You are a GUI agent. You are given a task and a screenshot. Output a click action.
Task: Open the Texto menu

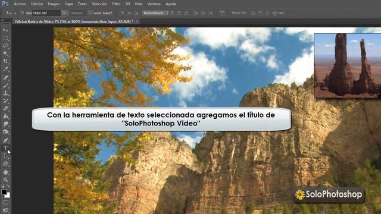tap(82, 4)
